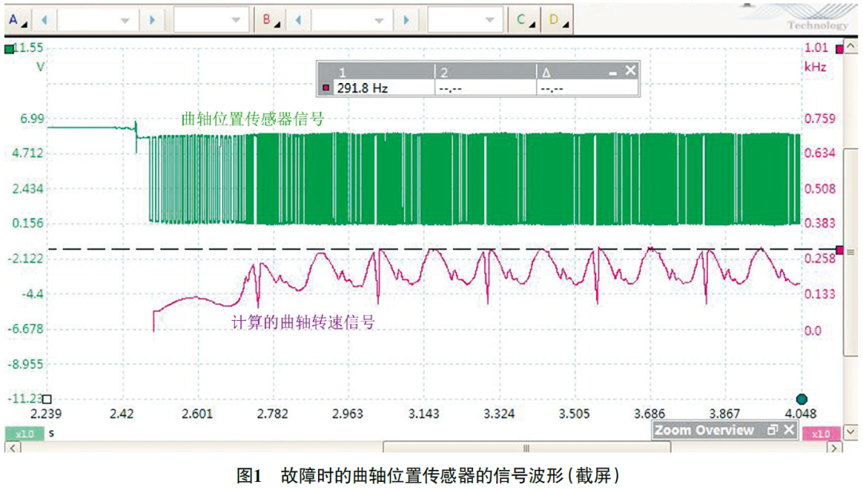Click the 2.782 time axis label
The image size is (863, 490).
(272, 413)
